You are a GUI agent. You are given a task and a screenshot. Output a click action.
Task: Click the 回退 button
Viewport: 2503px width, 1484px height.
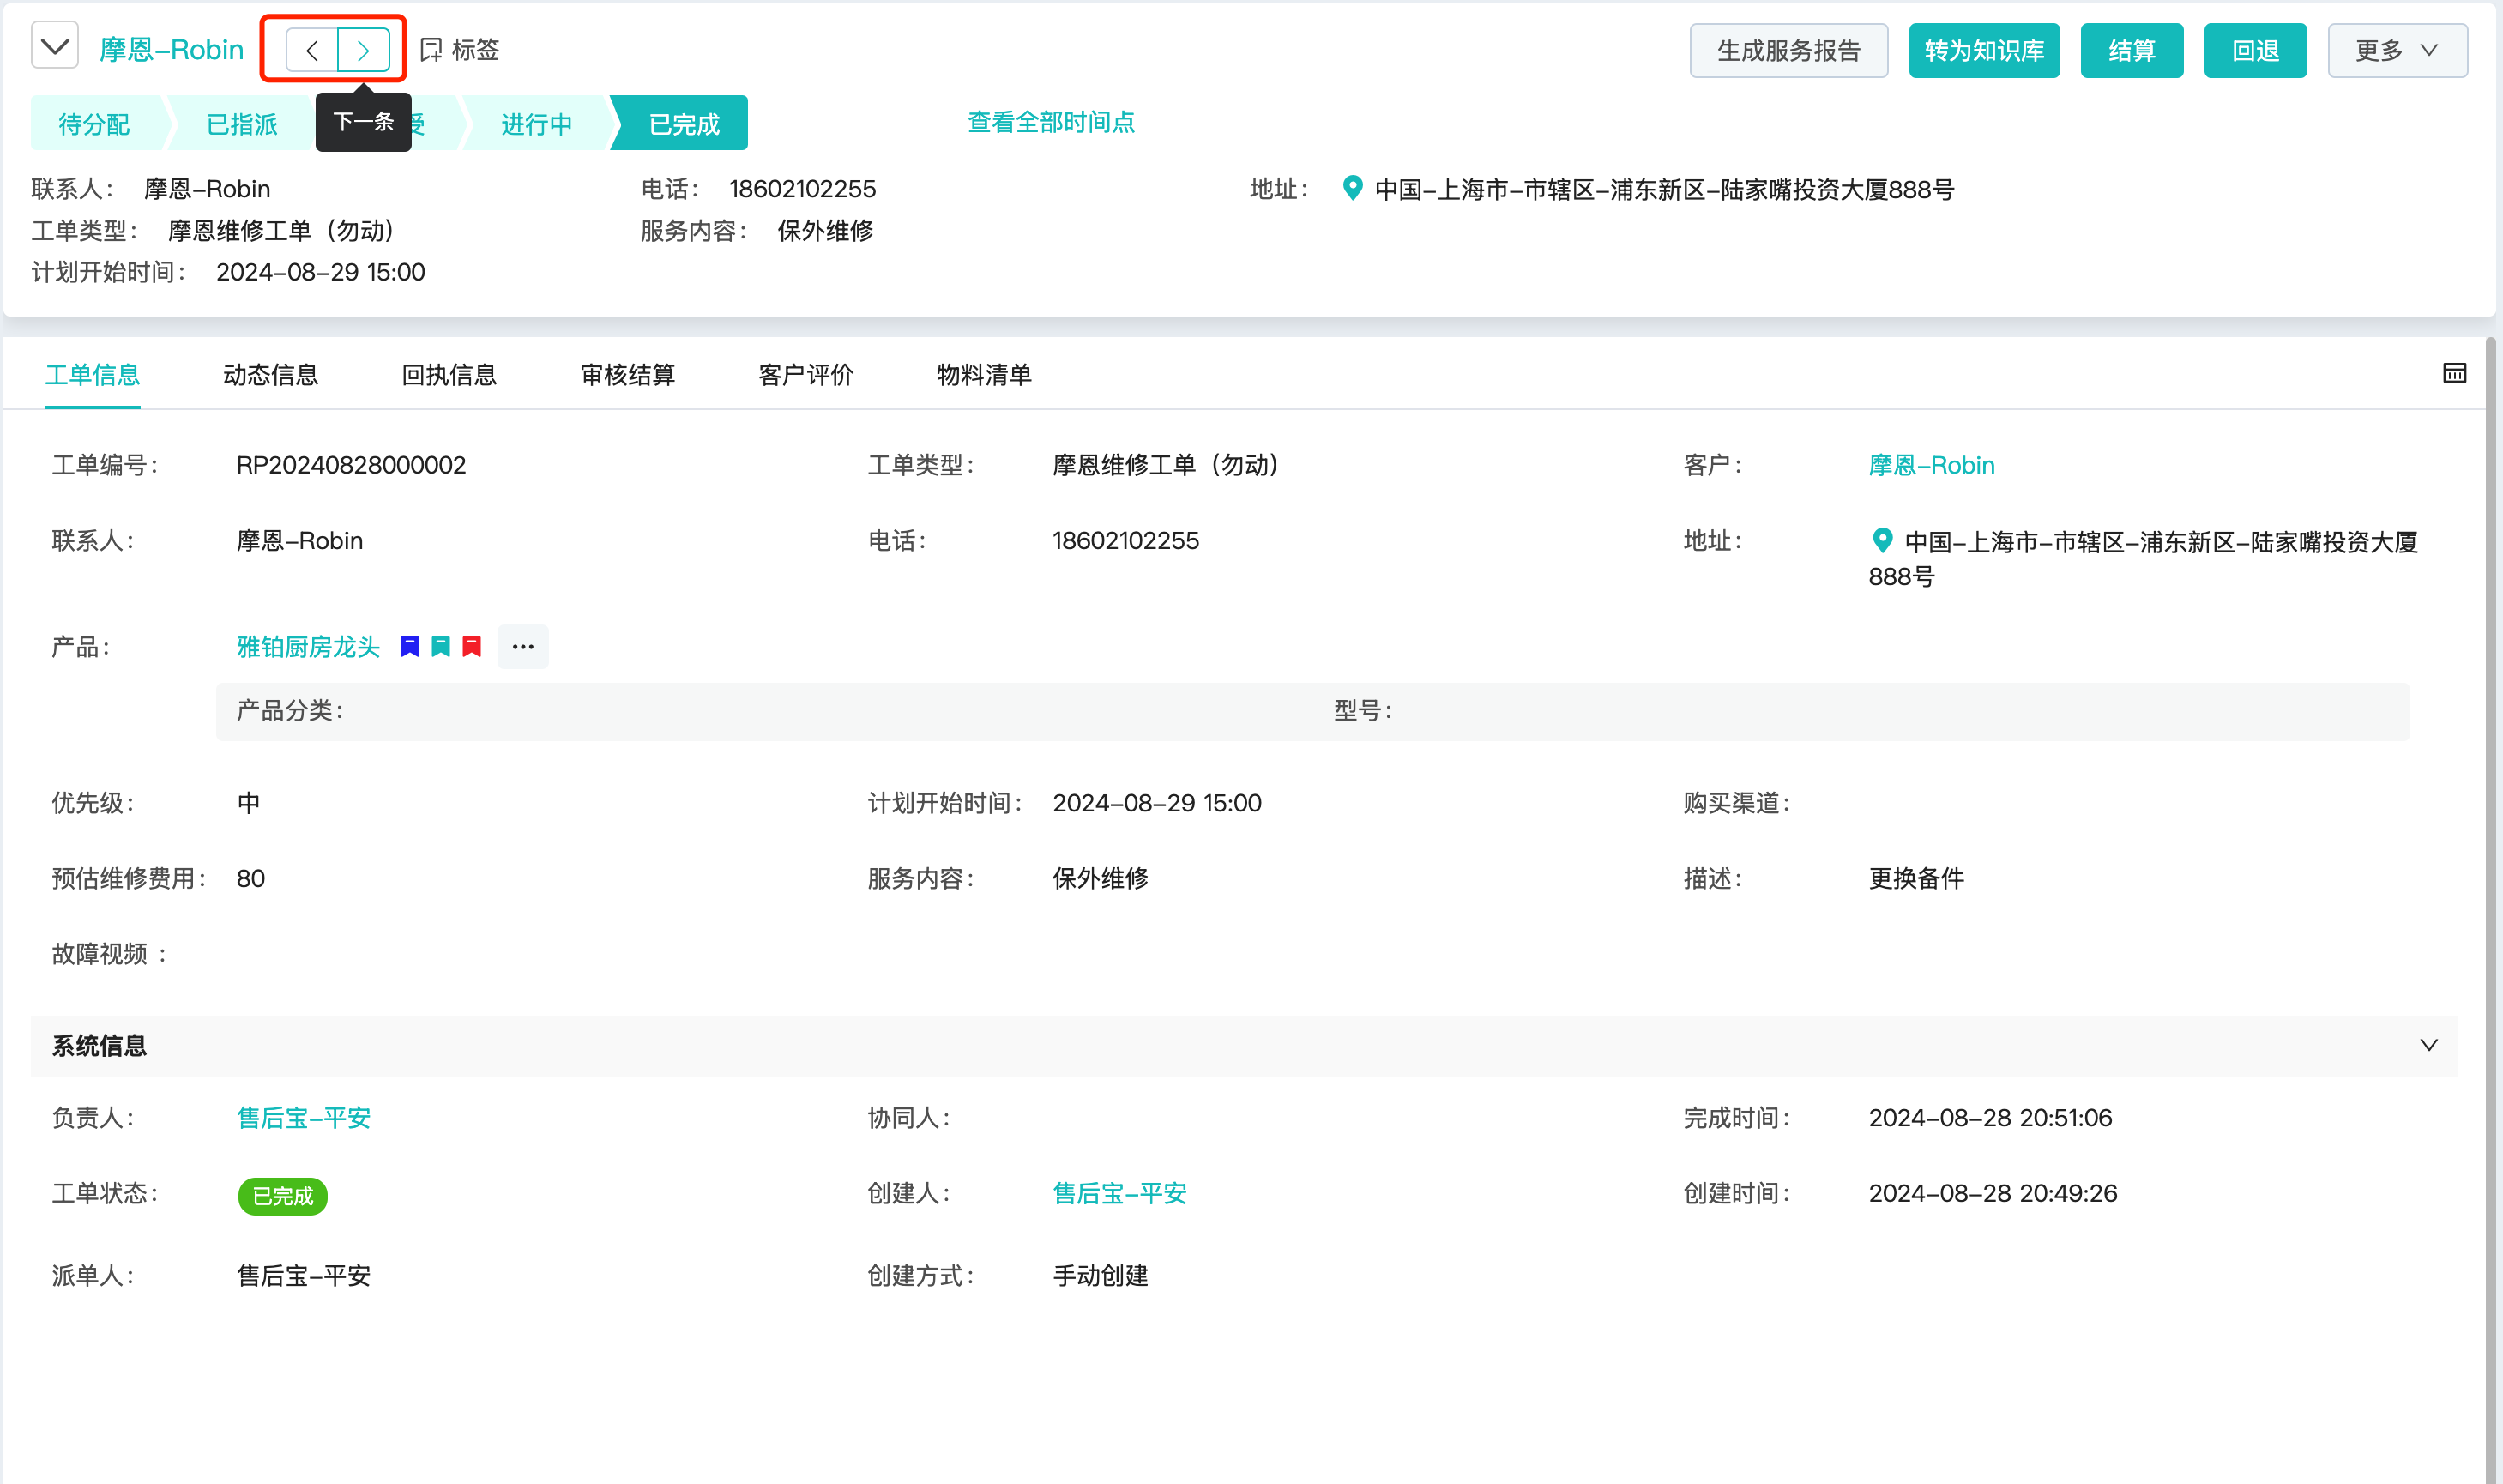pyautogui.click(x=2255, y=50)
